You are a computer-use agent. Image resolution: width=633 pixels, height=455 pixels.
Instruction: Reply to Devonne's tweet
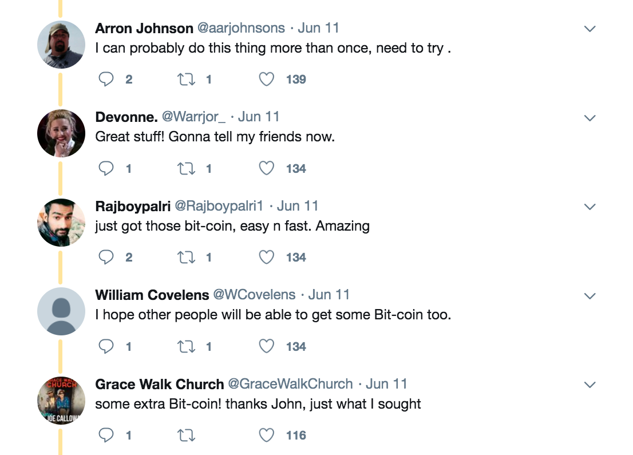point(106,168)
